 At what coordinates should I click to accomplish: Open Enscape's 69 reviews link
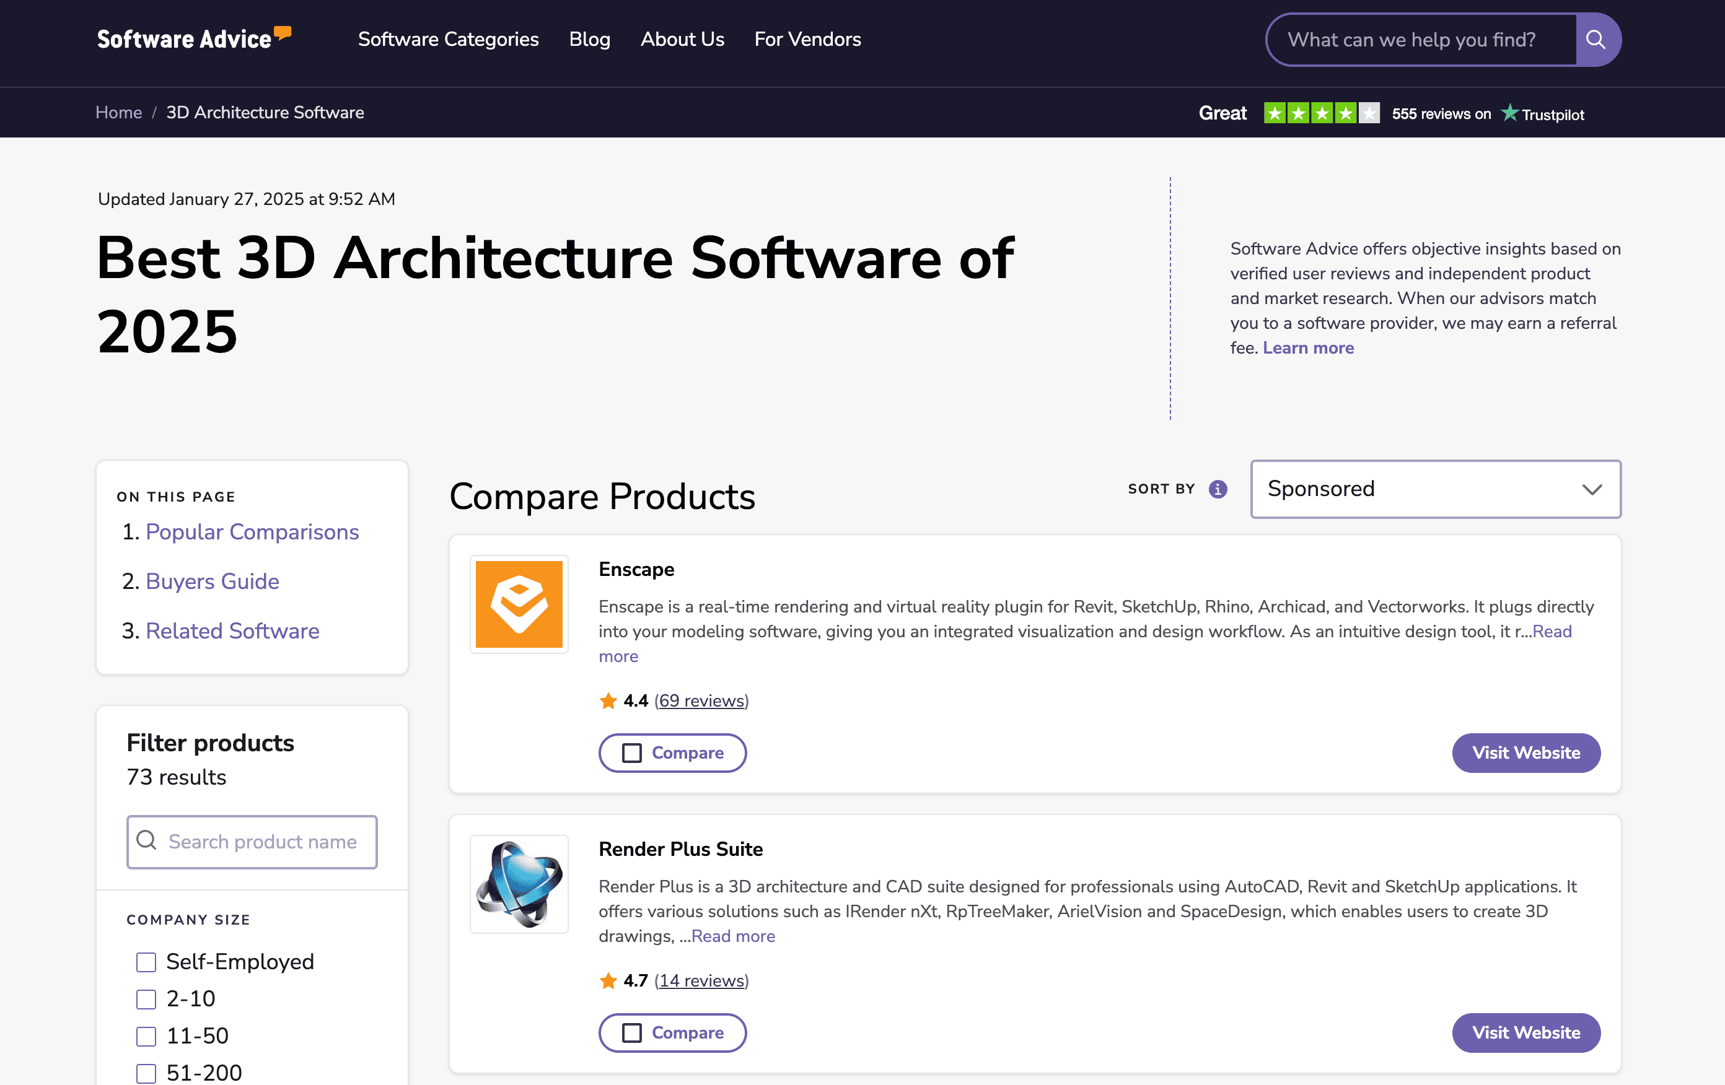tap(701, 700)
